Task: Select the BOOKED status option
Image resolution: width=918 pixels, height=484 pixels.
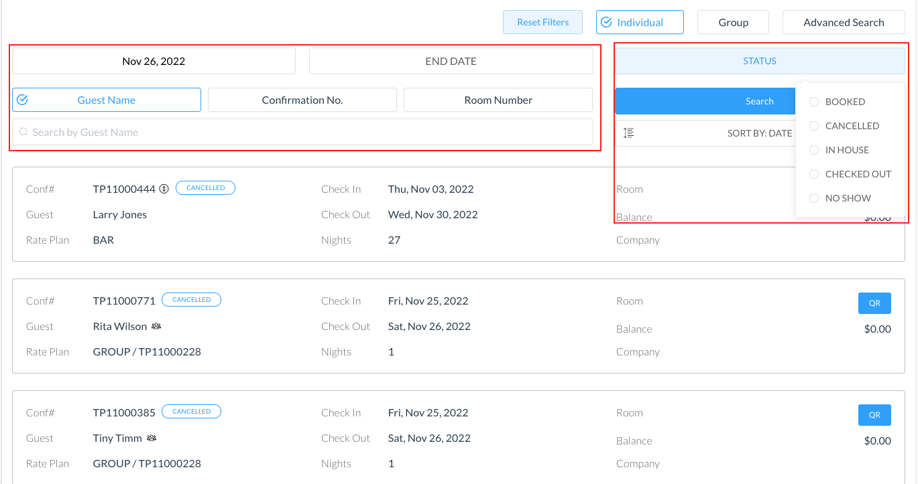Action: tap(814, 102)
